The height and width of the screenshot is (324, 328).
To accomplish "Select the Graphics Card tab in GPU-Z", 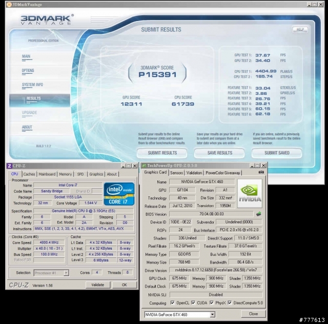I will 155,172.
